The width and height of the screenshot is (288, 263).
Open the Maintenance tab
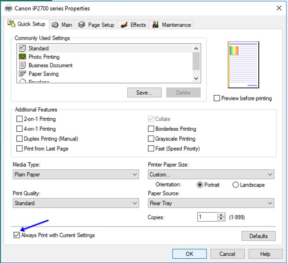tap(171, 25)
